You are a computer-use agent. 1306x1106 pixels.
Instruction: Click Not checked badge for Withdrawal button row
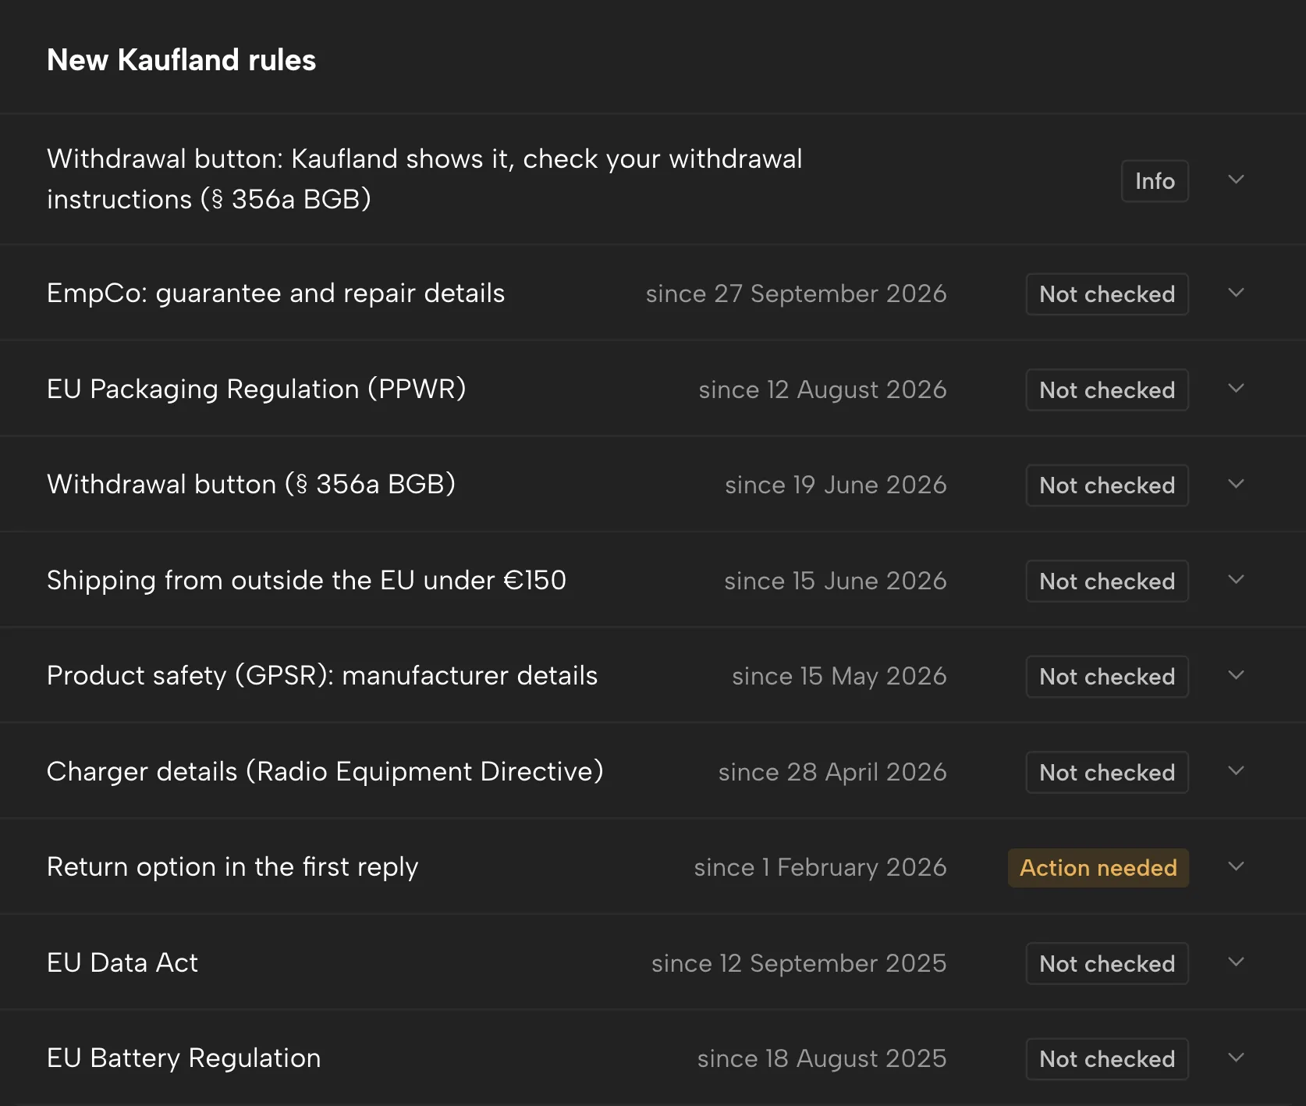(x=1107, y=485)
